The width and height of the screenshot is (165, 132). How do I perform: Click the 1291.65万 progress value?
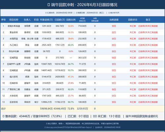(47, 26)
